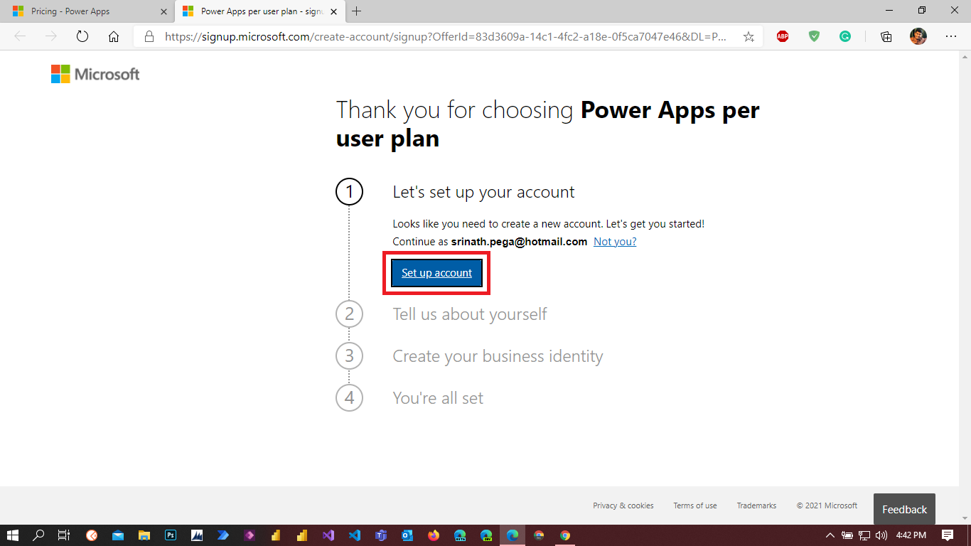
Task: Click the Grammarly extension icon
Action: click(845, 37)
